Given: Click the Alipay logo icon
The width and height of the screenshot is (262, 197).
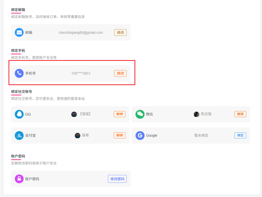Looking at the screenshot, I should (x=20, y=135).
